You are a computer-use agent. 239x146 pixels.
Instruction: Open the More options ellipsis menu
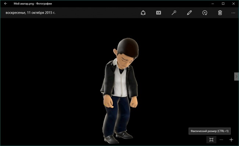[233, 13]
